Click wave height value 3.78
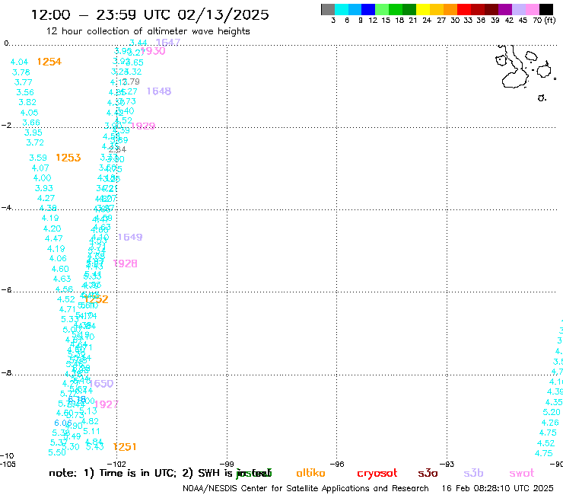The width and height of the screenshot is (563, 495). click(x=21, y=72)
